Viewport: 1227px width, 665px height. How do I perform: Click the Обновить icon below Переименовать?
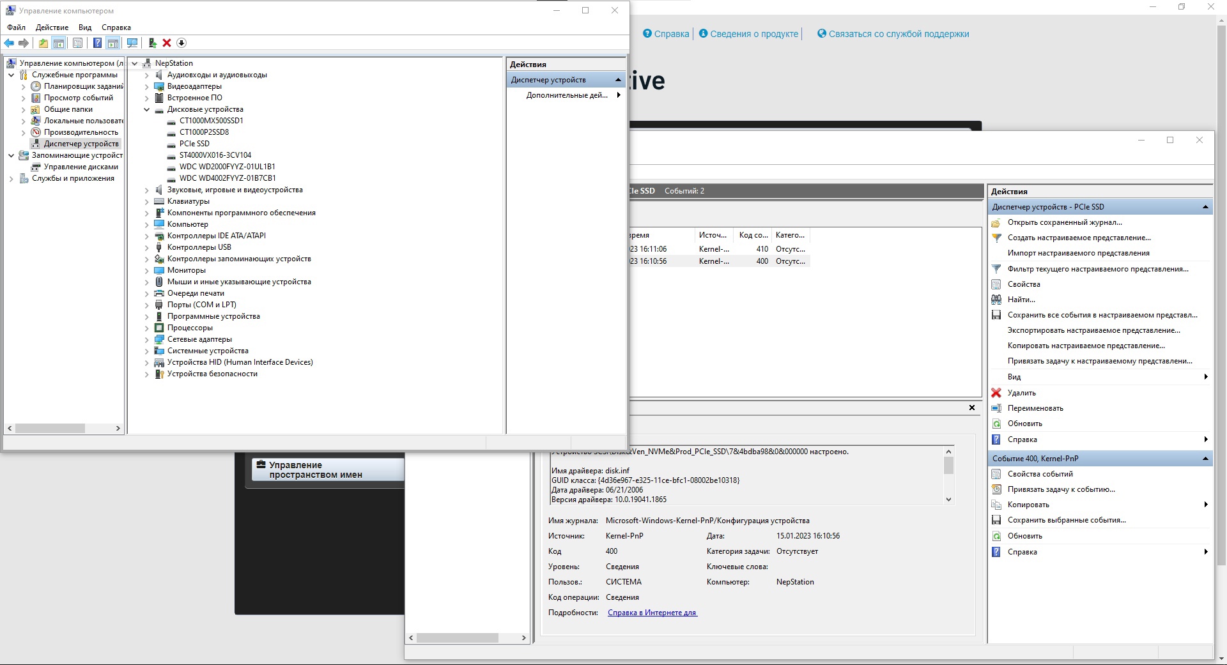pos(996,424)
